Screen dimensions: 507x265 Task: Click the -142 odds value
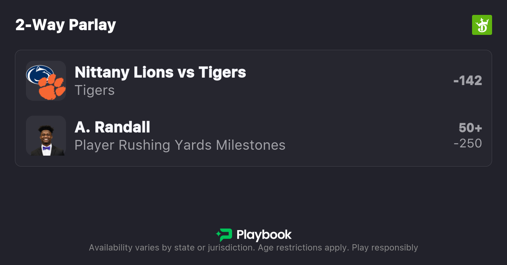point(467,81)
